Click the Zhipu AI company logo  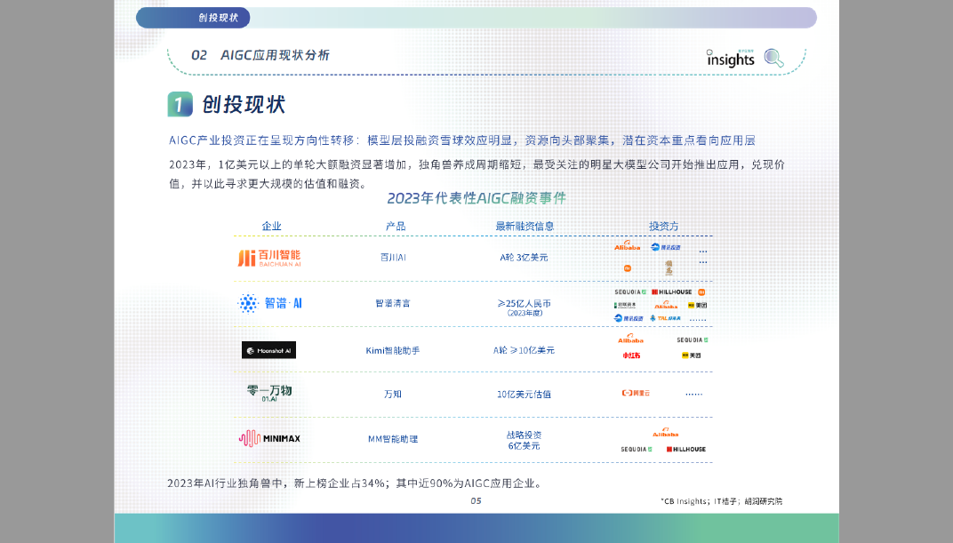[x=270, y=303]
